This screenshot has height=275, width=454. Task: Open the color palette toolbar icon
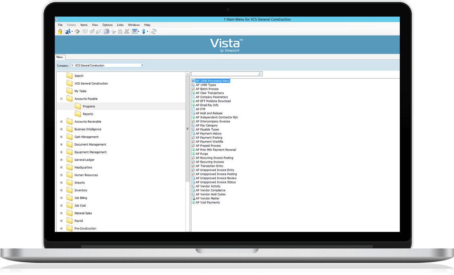coord(77,32)
